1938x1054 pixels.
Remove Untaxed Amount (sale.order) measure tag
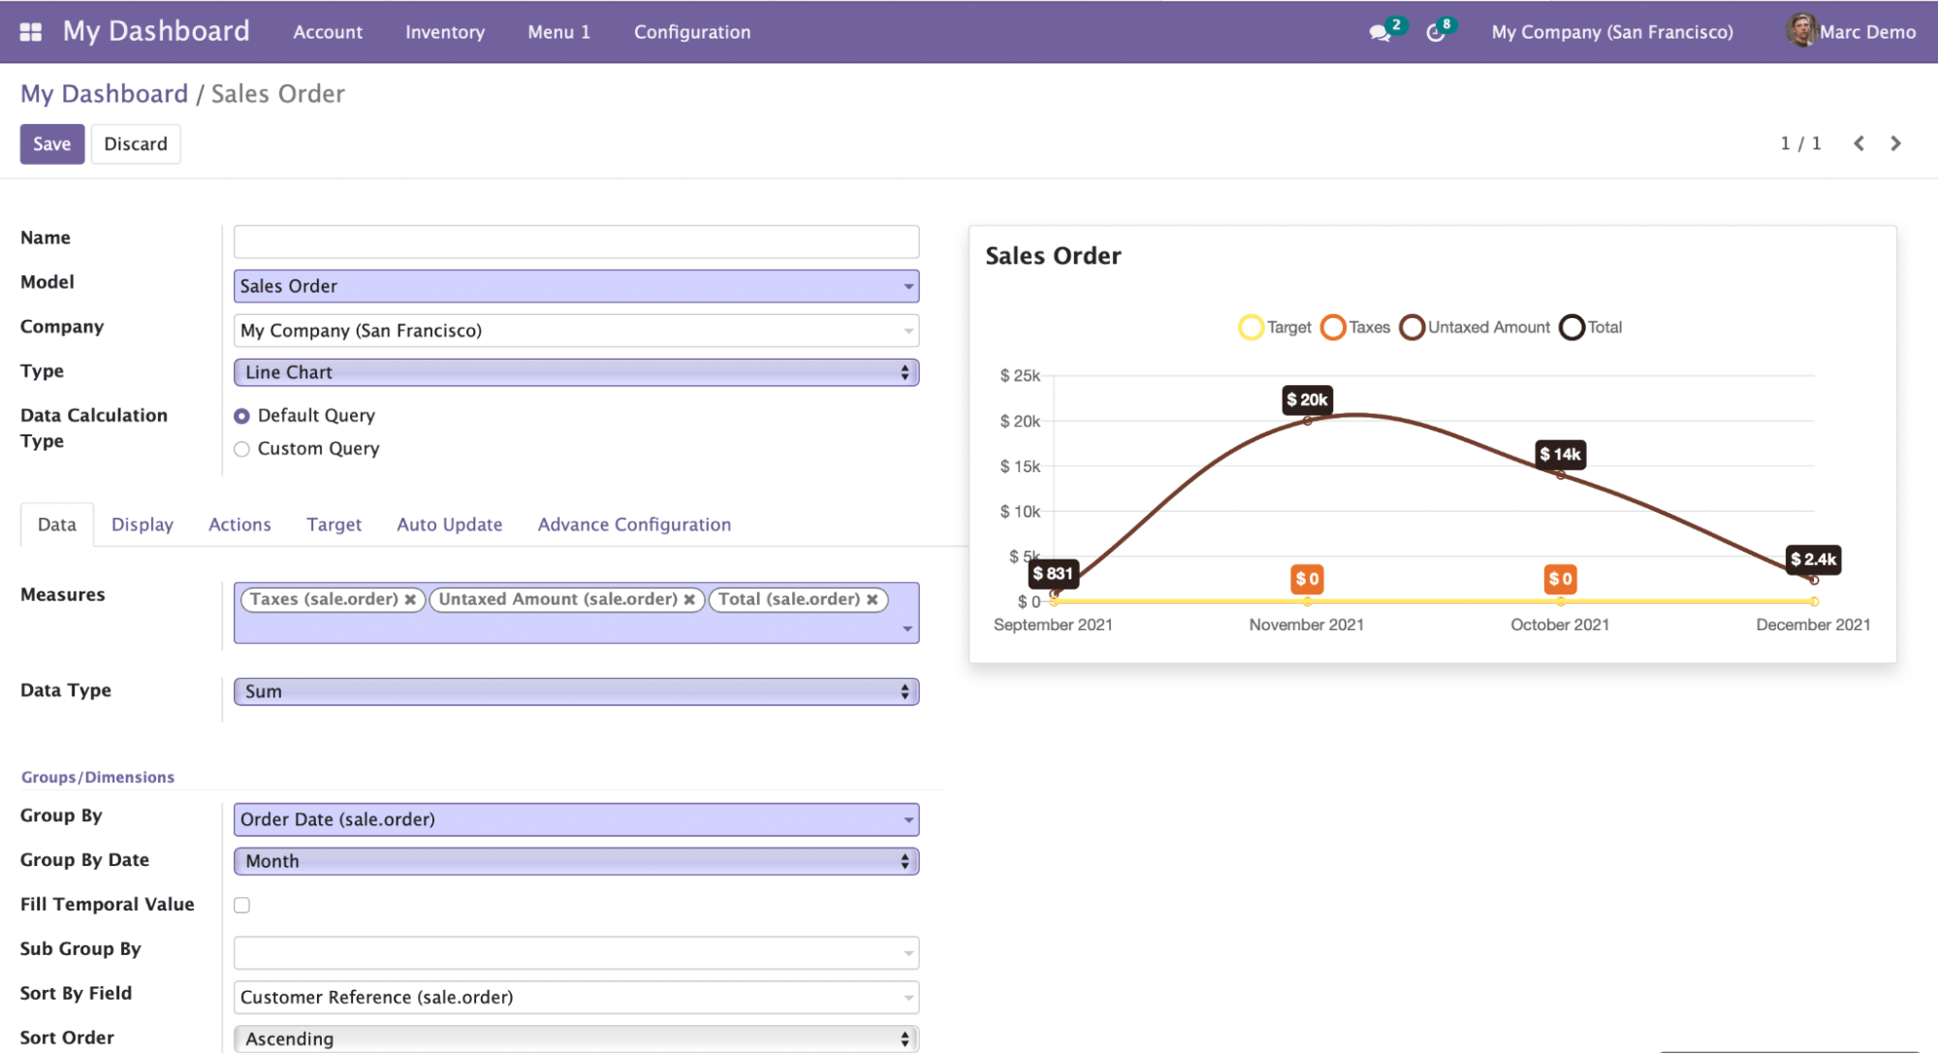point(689,600)
